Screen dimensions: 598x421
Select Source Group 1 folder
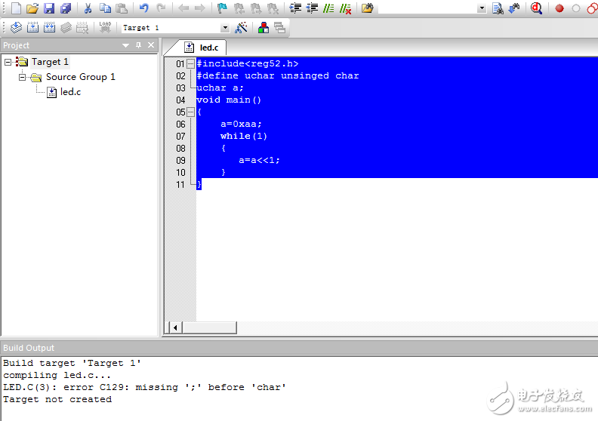click(x=81, y=77)
